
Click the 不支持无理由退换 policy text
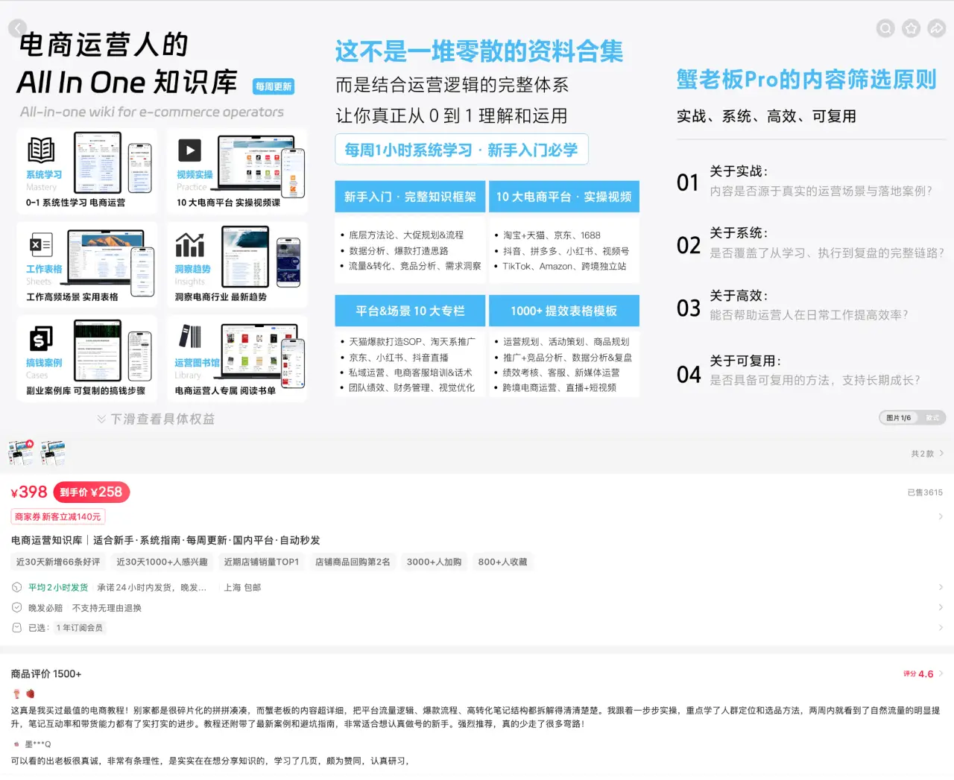click(107, 608)
